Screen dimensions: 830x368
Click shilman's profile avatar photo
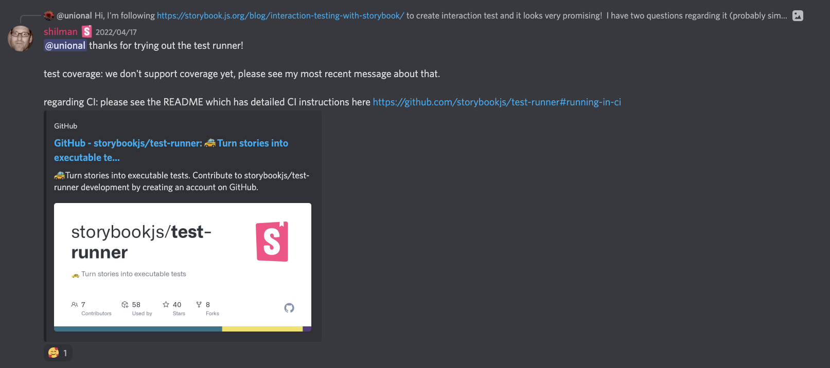pos(21,39)
